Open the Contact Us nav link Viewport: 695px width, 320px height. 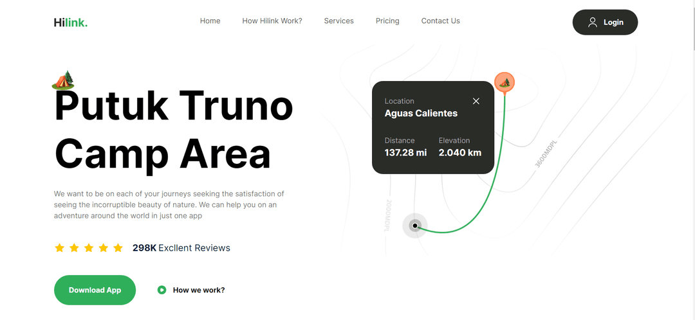coord(441,21)
